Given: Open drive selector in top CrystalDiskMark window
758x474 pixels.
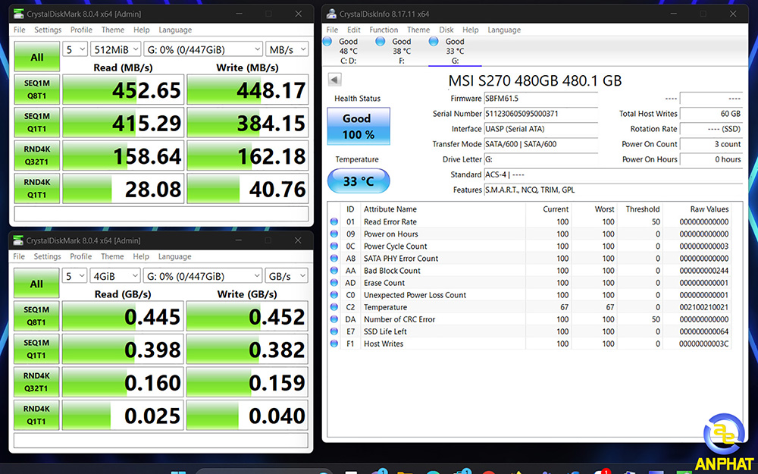Looking at the screenshot, I should tap(203, 49).
